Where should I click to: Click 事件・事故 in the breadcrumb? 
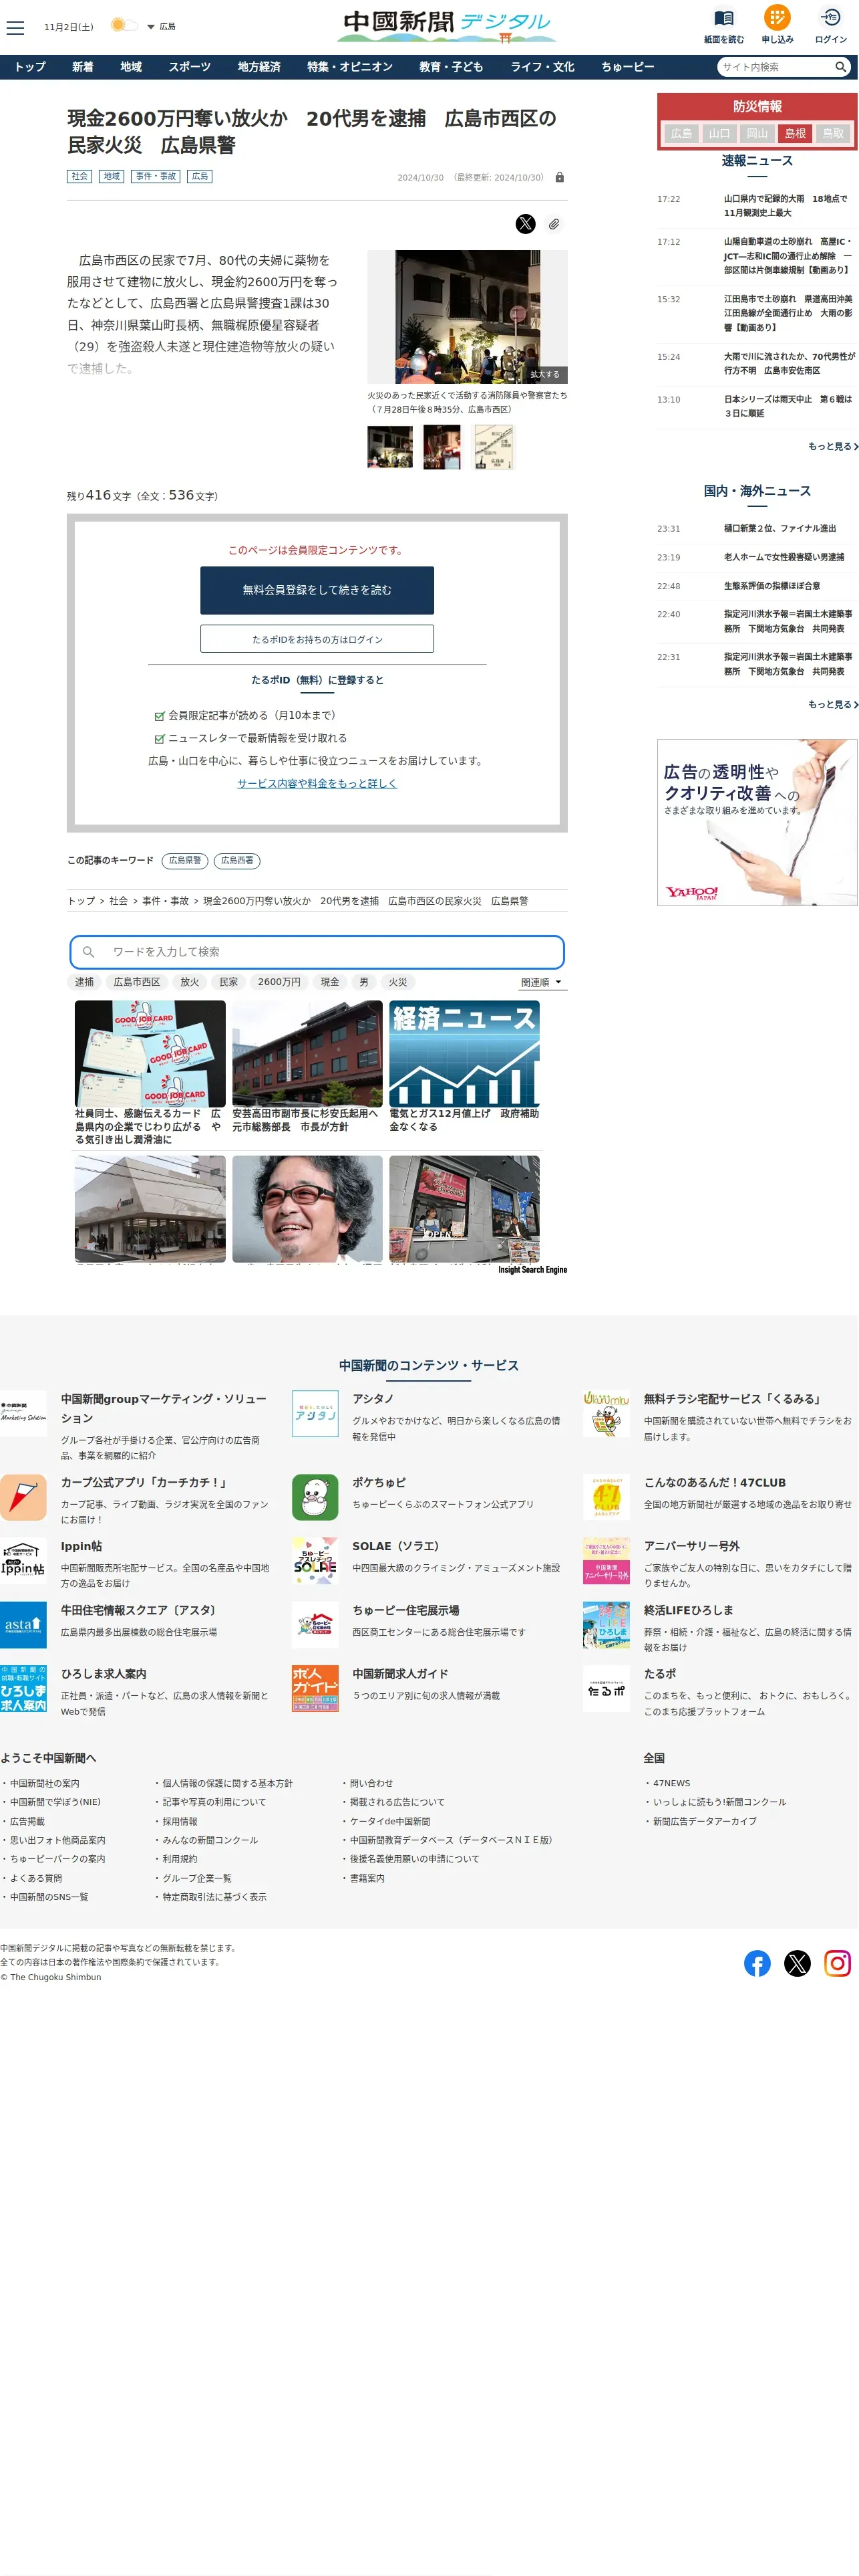pos(165,901)
